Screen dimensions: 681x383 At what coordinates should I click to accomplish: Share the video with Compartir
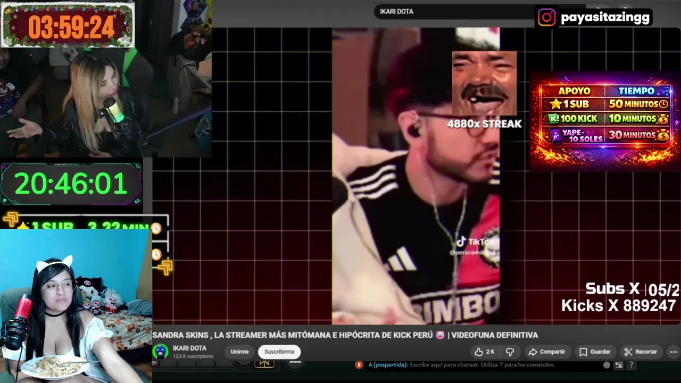pyautogui.click(x=546, y=352)
